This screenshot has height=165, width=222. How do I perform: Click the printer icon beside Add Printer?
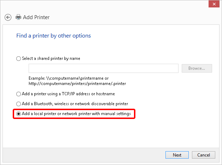[18, 17]
